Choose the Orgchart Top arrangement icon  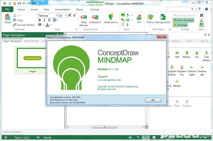[x=182, y=67]
